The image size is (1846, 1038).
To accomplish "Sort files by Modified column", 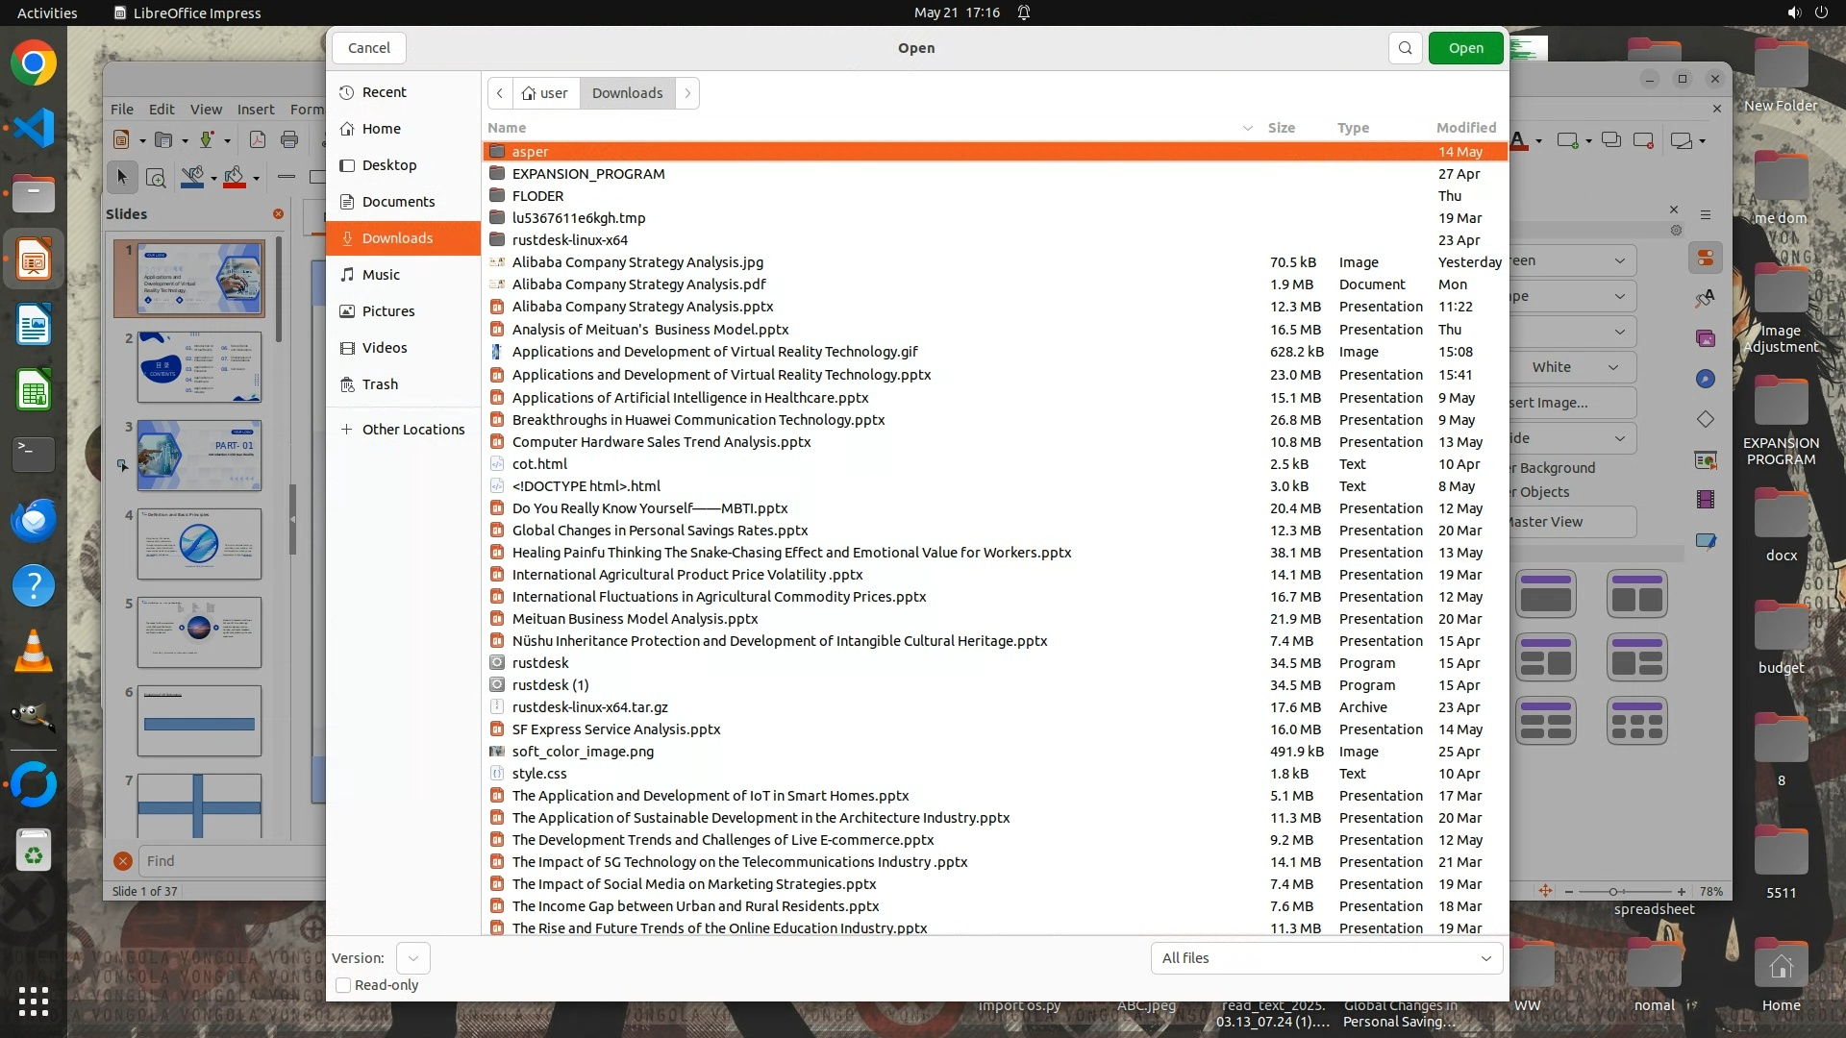I will [1465, 128].
